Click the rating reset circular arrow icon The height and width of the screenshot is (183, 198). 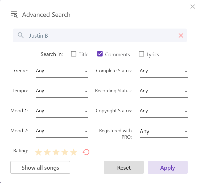coord(86,152)
